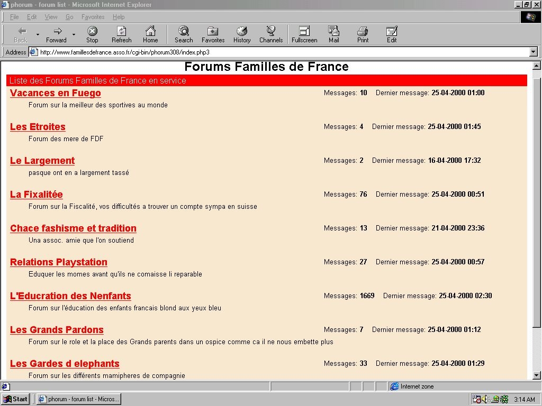
Task: Open the Favorites menu in menu bar
Action: (x=93, y=17)
